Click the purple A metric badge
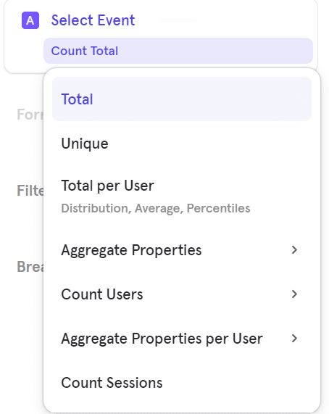Screen dimensions: 329x414 tap(30, 20)
